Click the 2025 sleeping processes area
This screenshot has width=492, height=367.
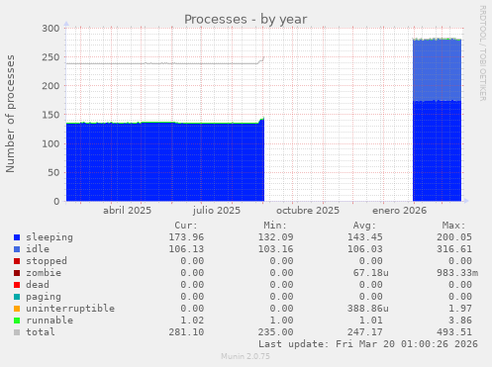coord(165,161)
